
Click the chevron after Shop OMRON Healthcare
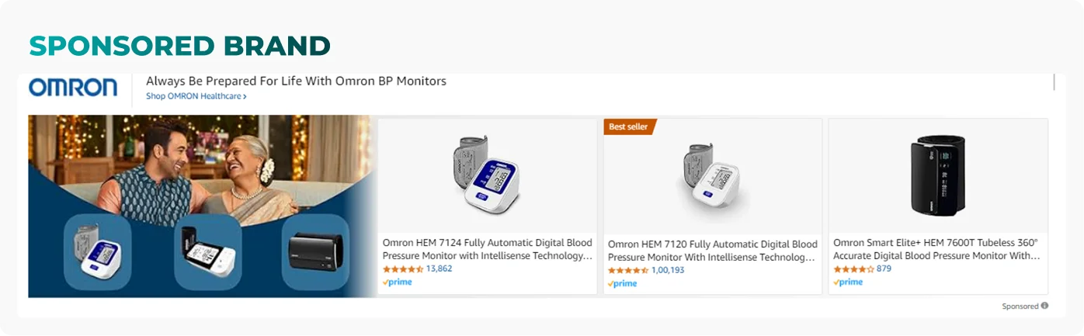[x=245, y=97]
